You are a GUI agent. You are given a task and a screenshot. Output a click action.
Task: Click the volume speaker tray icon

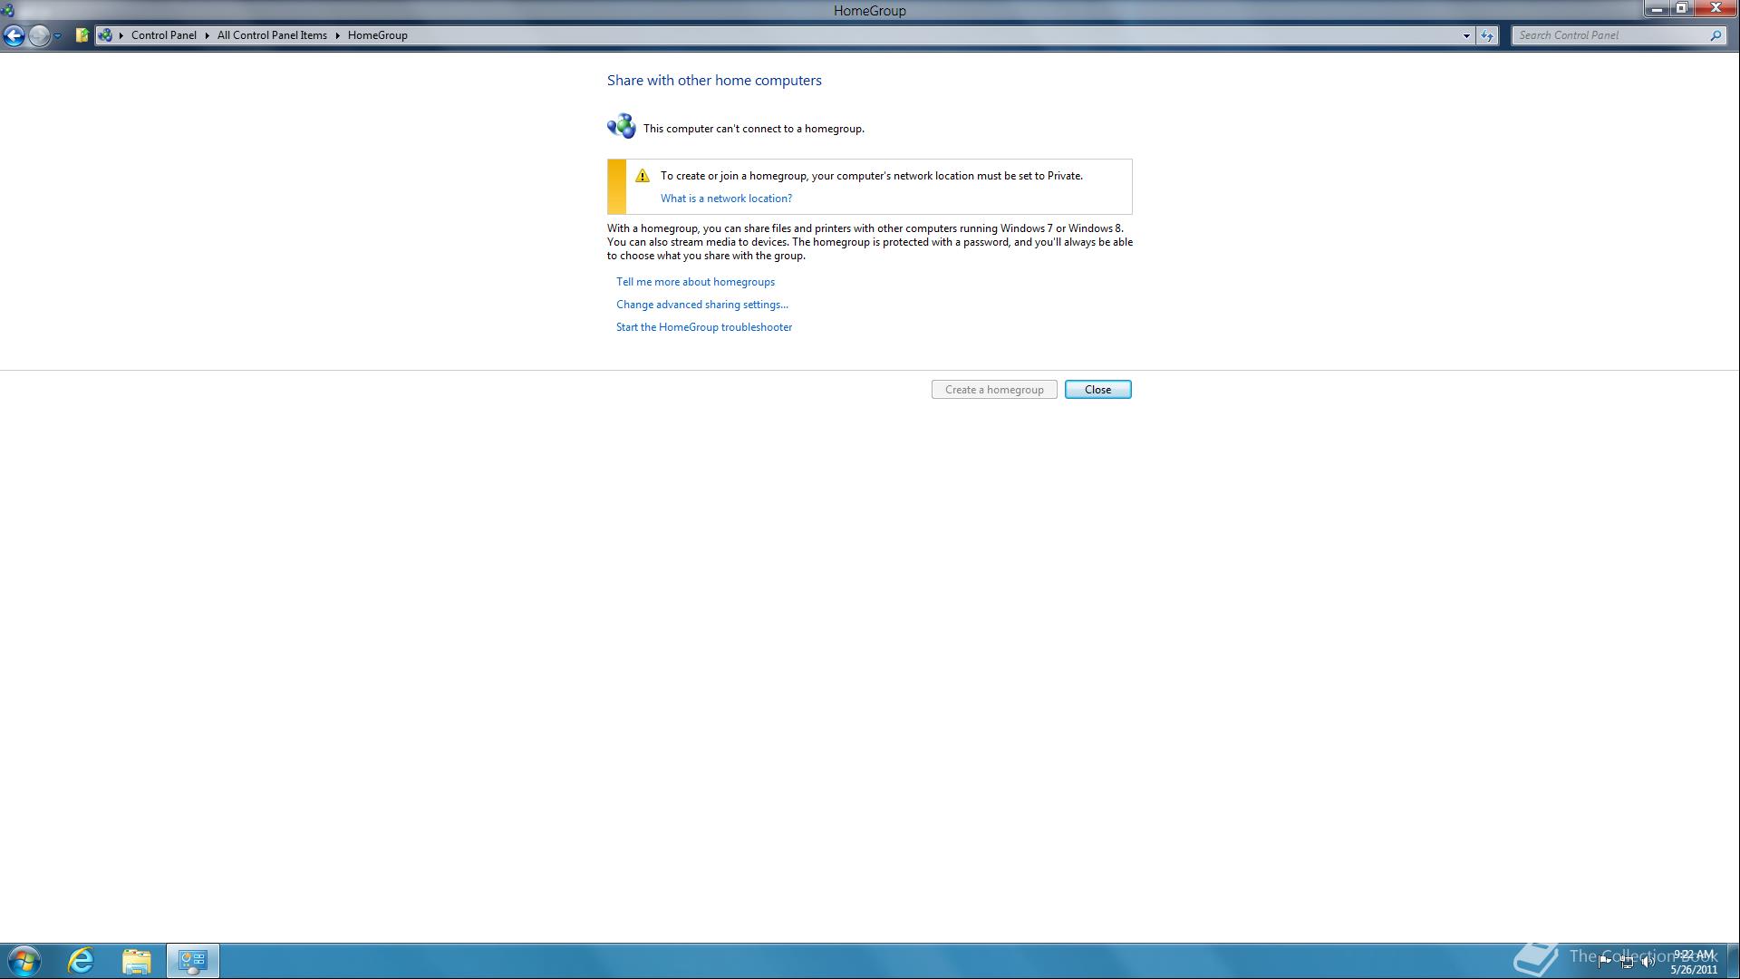pyautogui.click(x=1648, y=962)
